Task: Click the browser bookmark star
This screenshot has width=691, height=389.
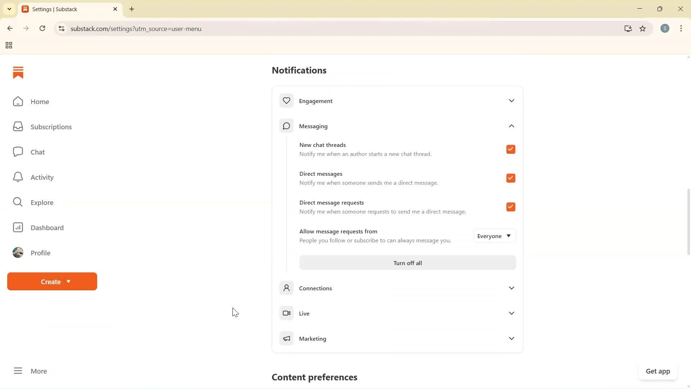Action: [643, 29]
